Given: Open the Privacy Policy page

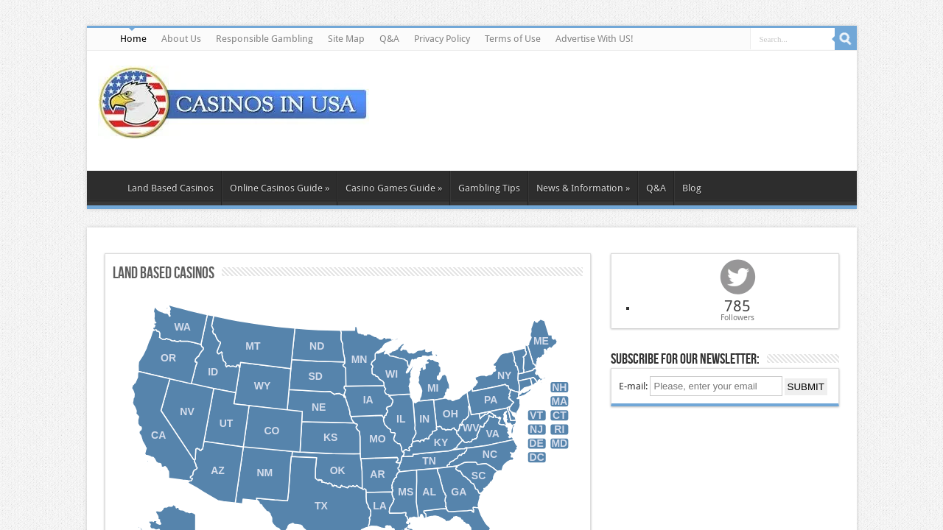Looking at the screenshot, I should [442, 39].
